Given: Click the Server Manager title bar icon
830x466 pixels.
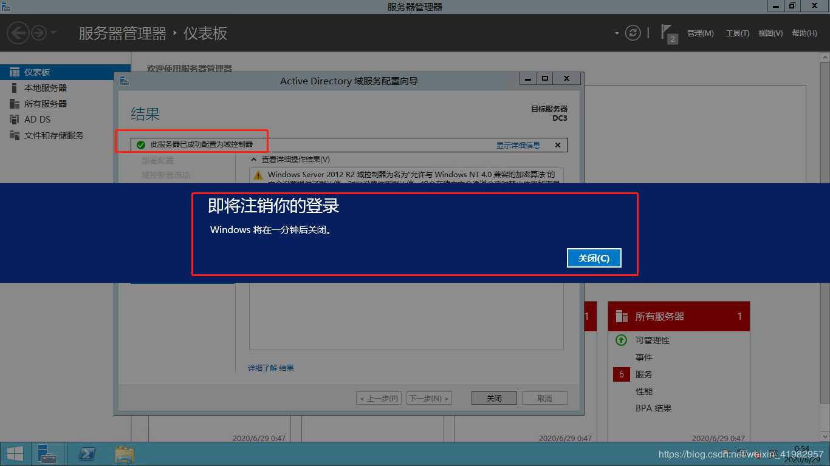Looking at the screenshot, I should (7, 6).
